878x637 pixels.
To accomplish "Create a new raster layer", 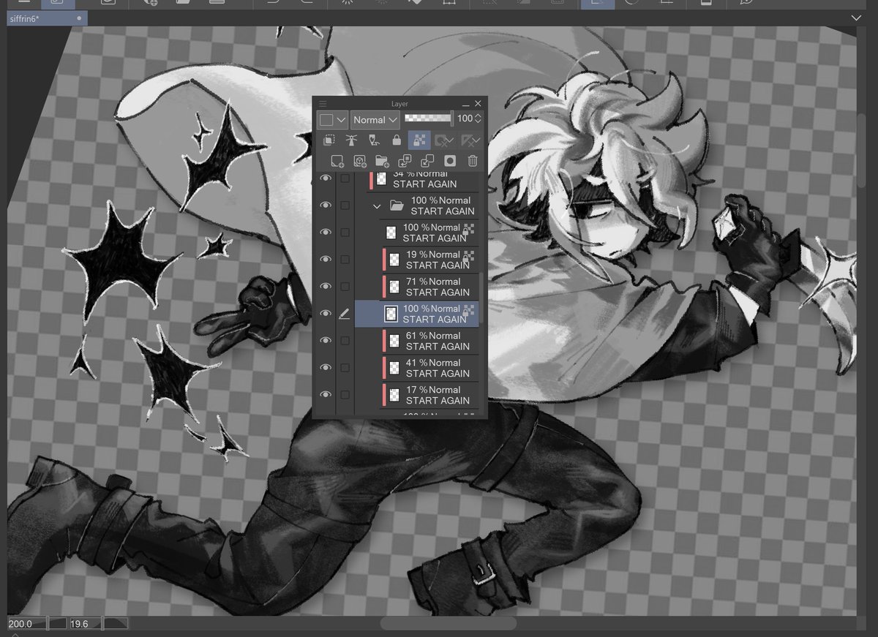I will point(337,162).
